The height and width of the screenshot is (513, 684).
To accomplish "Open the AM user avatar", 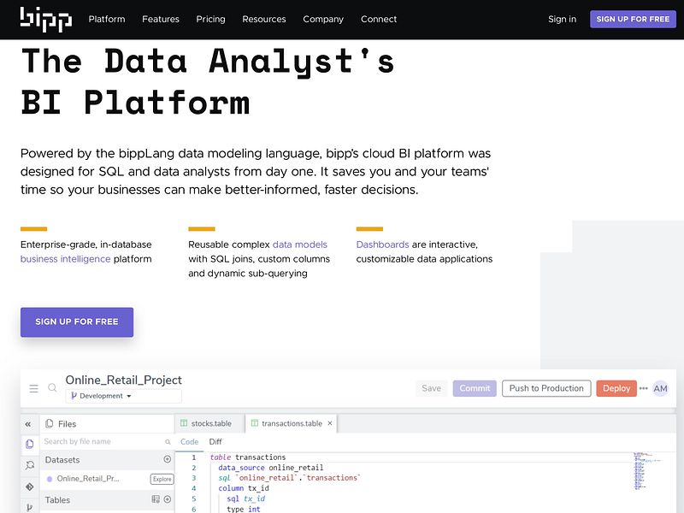I will (660, 388).
